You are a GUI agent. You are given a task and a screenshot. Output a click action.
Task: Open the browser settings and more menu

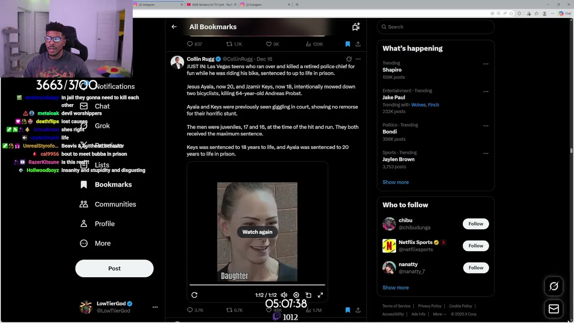(553, 13)
